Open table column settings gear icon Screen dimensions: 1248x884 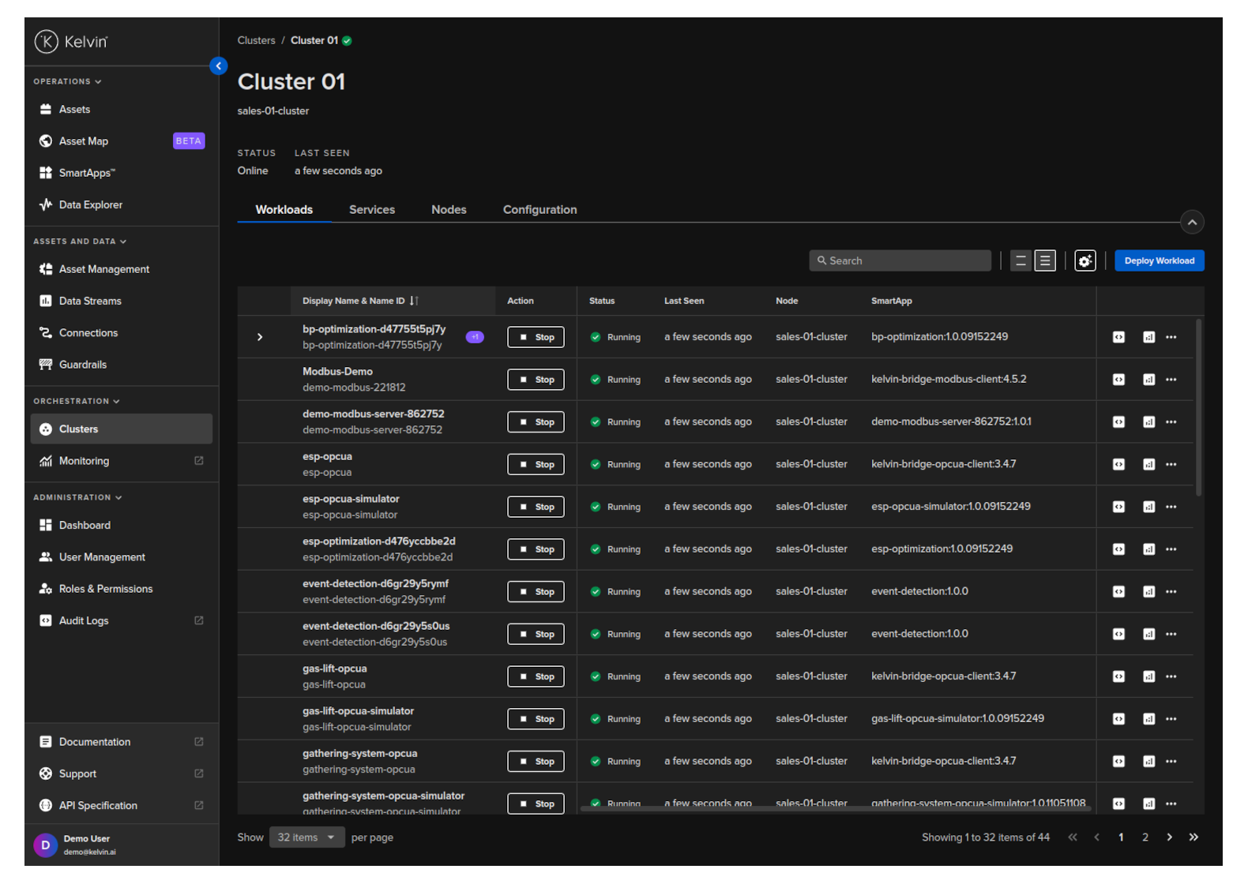[x=1084, y=261]
